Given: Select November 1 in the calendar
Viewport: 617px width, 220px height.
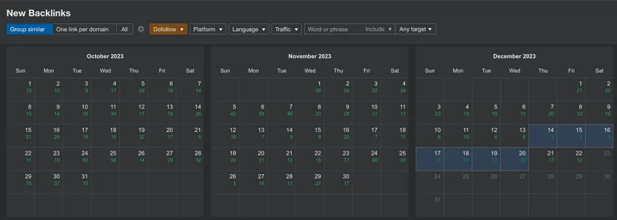Looking at the screenshot, I should coord(310,89).
